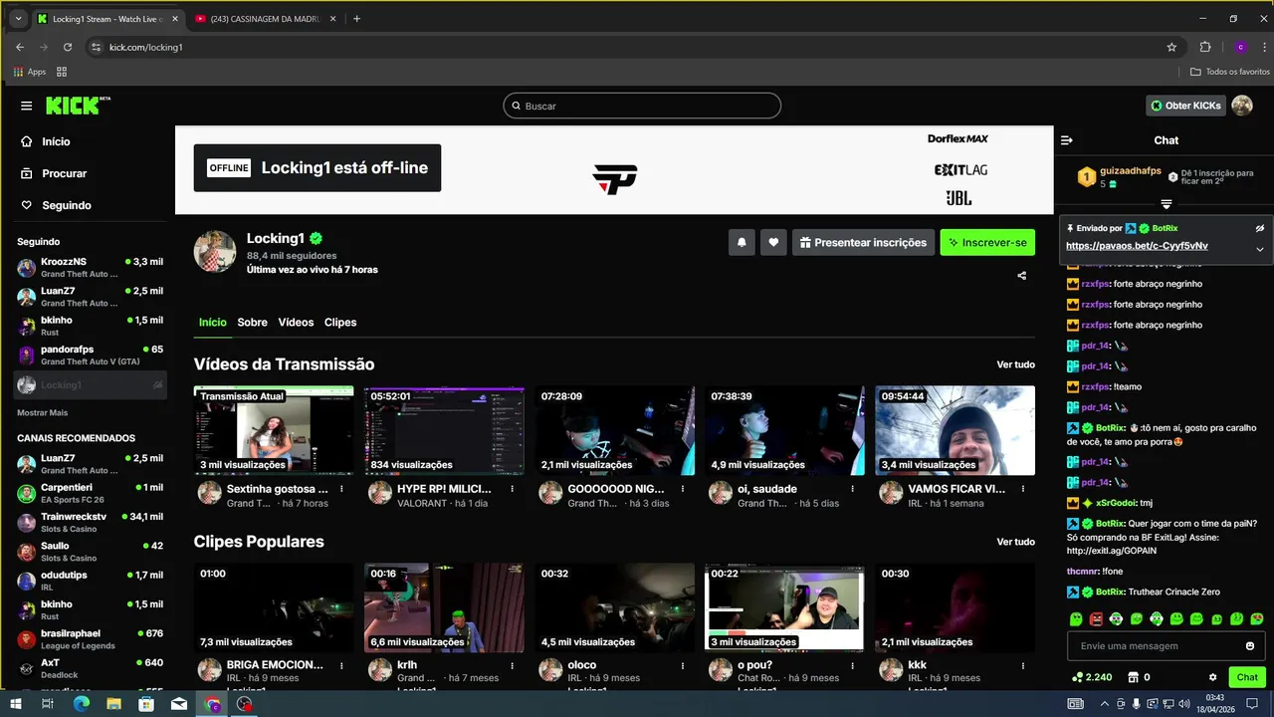Open pandorafps channel in sidebar
Screen dimensions: 1274x717
tap(90, 356)
